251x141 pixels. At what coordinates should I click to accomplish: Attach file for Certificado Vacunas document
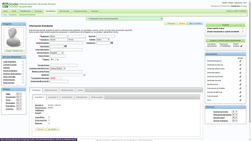240,80
